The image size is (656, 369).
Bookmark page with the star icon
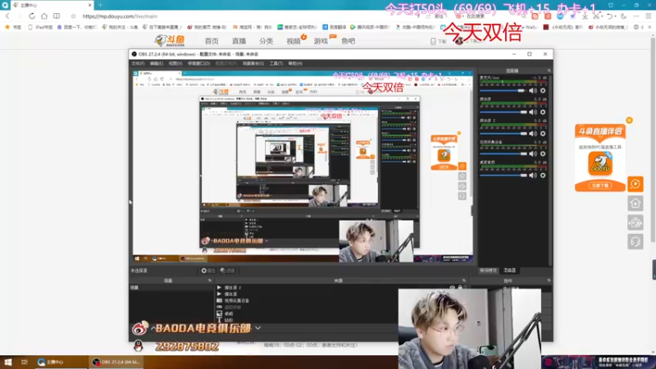tap(73, 16)
